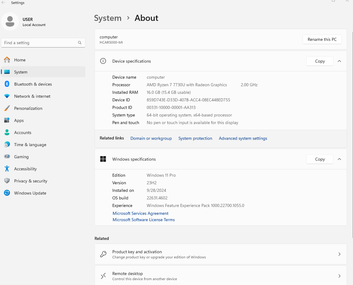This screenshot has height=285, width=353.
Task: Click the Windows Update refresh icon
Action: pos(7,193)
